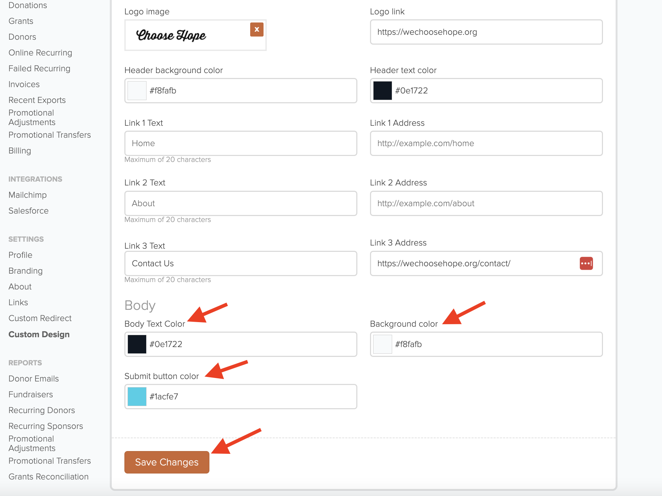662x496 pixels.
Task: Open Failed Recurring section
Action: tap(39, 68)
